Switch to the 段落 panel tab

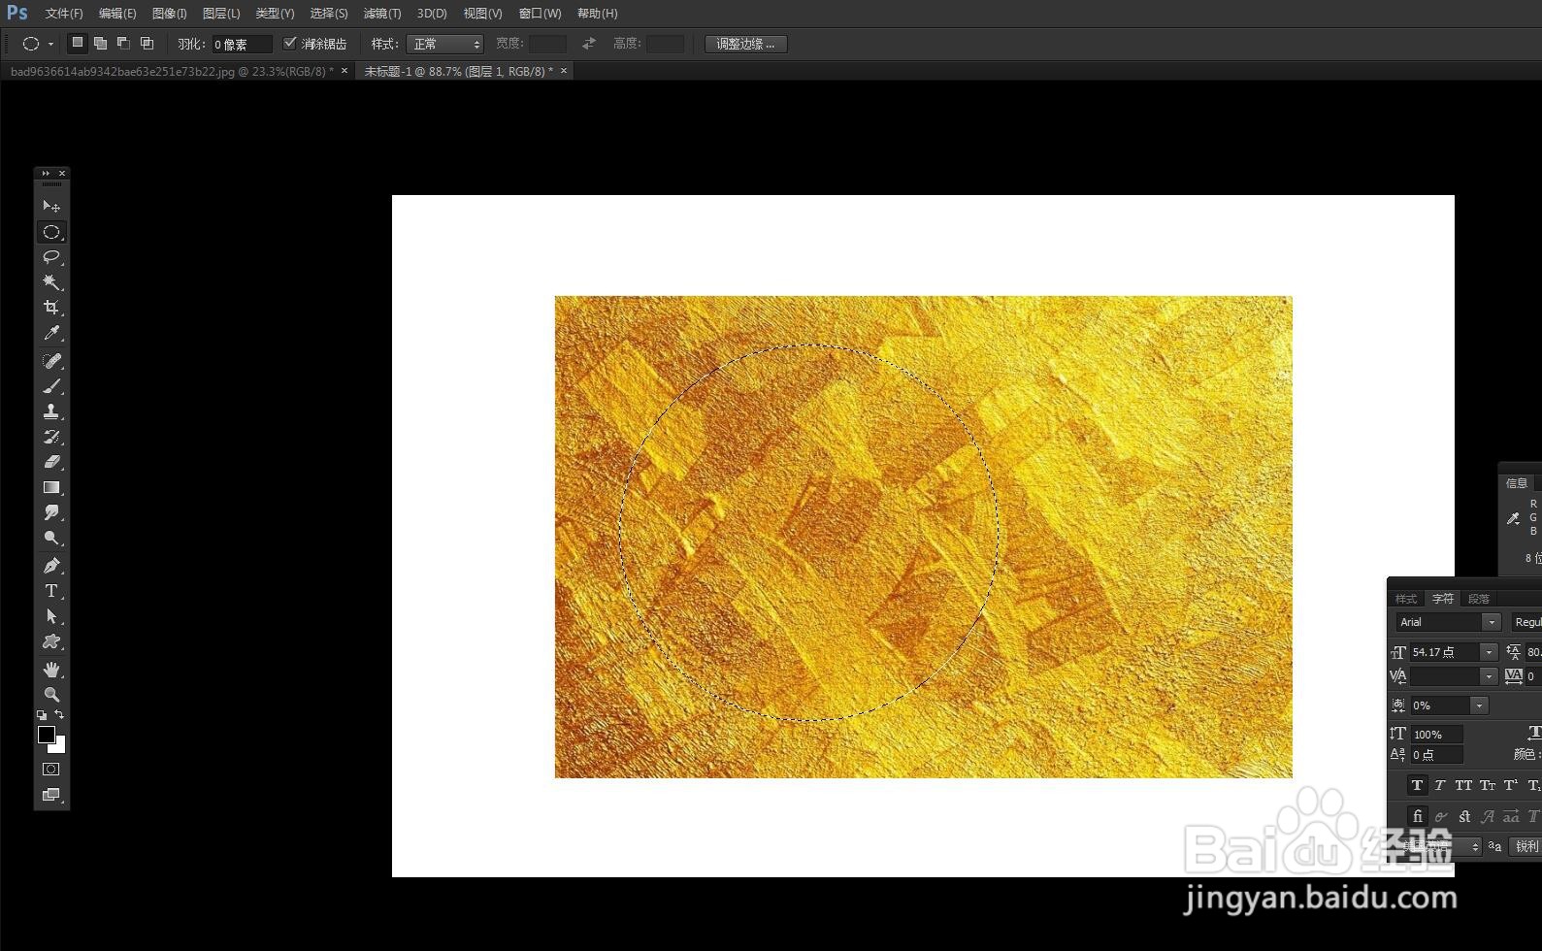pyautogui.click(x=1479, y=599)
